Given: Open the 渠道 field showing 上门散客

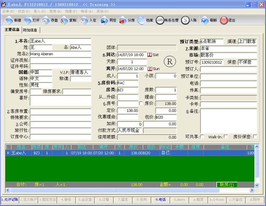Looking at the screenshot, I should pyautogui.click(x=247, y=41).
